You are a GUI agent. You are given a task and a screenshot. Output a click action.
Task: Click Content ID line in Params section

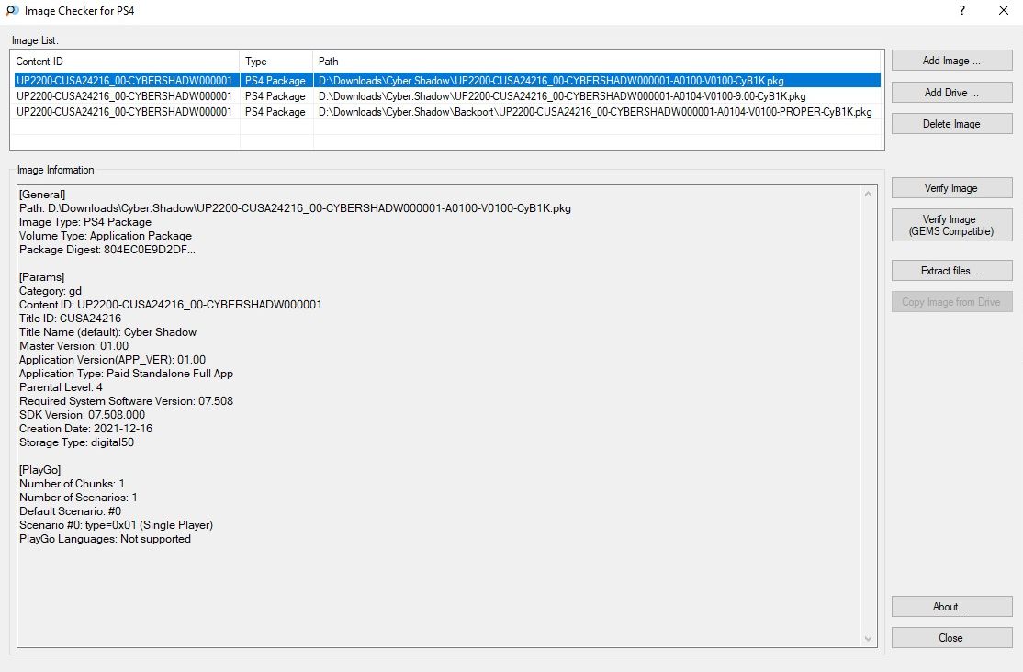pyautogui.click(x=170, y=305)
